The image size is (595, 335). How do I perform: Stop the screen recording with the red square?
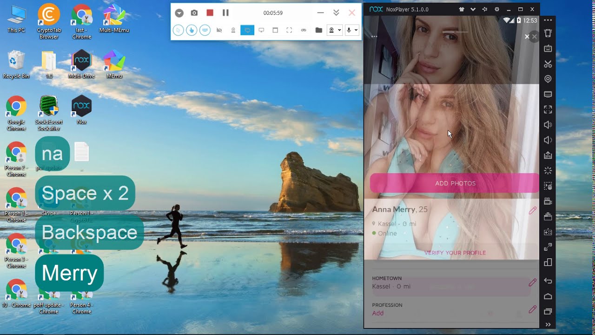pyautogui.click(x=210, y=13)
